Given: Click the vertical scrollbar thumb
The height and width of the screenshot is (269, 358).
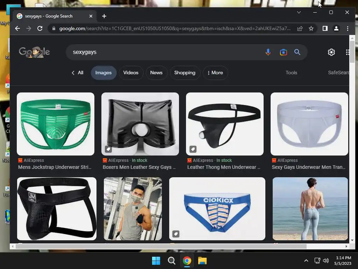Looking at the screenshot, I should [x=352, y=52].
